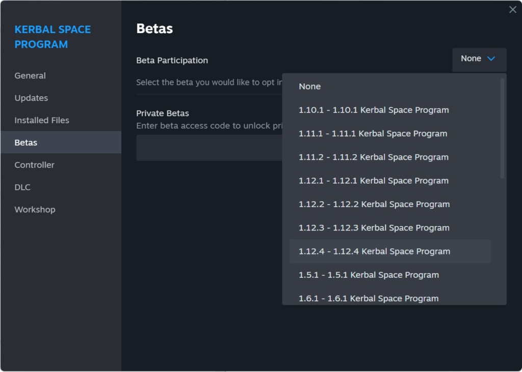The height and width of the screenshot is (372, 522).
Task: Go to the Installed Files tab
Action: coord(61,120)
